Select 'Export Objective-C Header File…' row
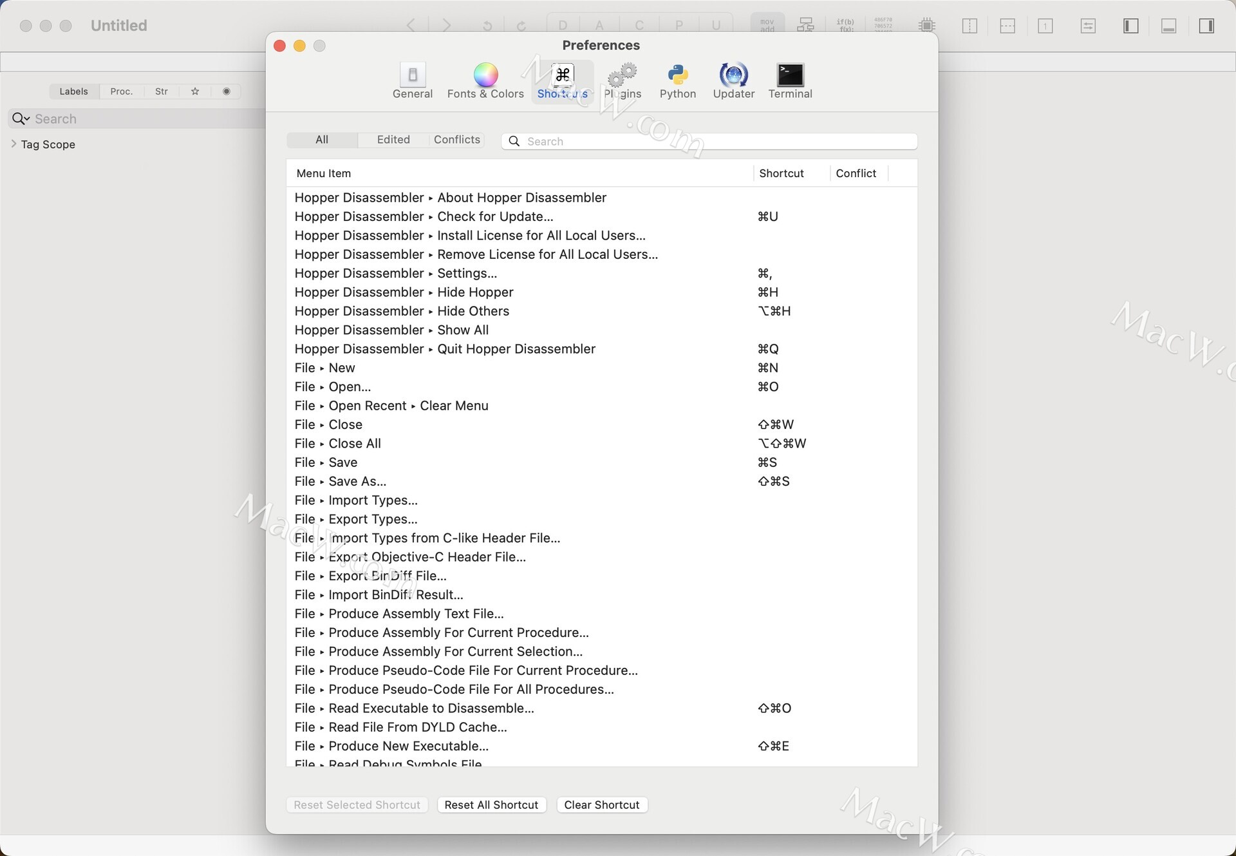The image size is (1236, 856). pyautogui.click(x=602, y=557)
